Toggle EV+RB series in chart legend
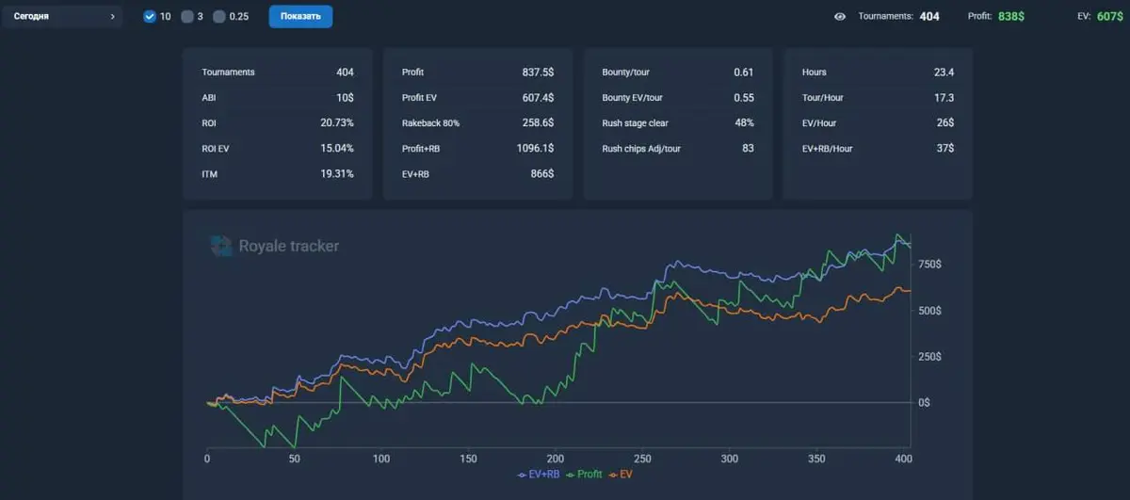The image size is (1130, 500). (x=539, y=475)
